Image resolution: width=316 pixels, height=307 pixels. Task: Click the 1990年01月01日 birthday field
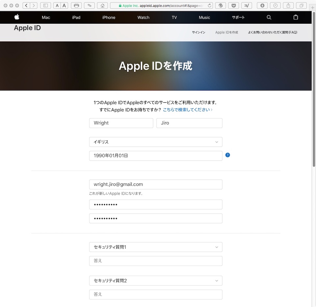[156, 156]
